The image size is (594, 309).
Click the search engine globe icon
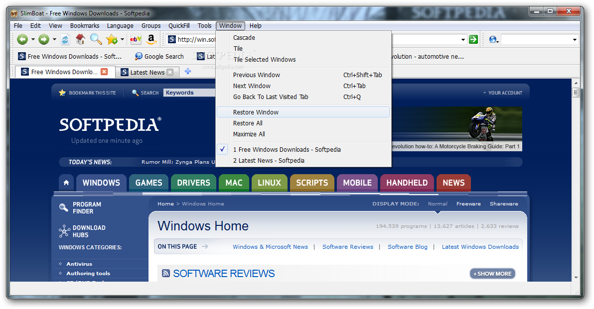tap(493, 39)
